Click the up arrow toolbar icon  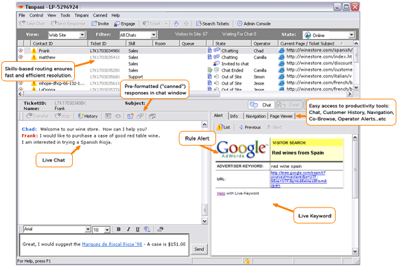pyautogui.click(x=186, y=23)
